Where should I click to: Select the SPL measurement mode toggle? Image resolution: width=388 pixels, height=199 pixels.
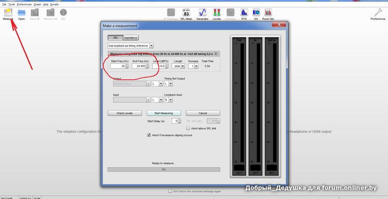(x=115, y=38)
